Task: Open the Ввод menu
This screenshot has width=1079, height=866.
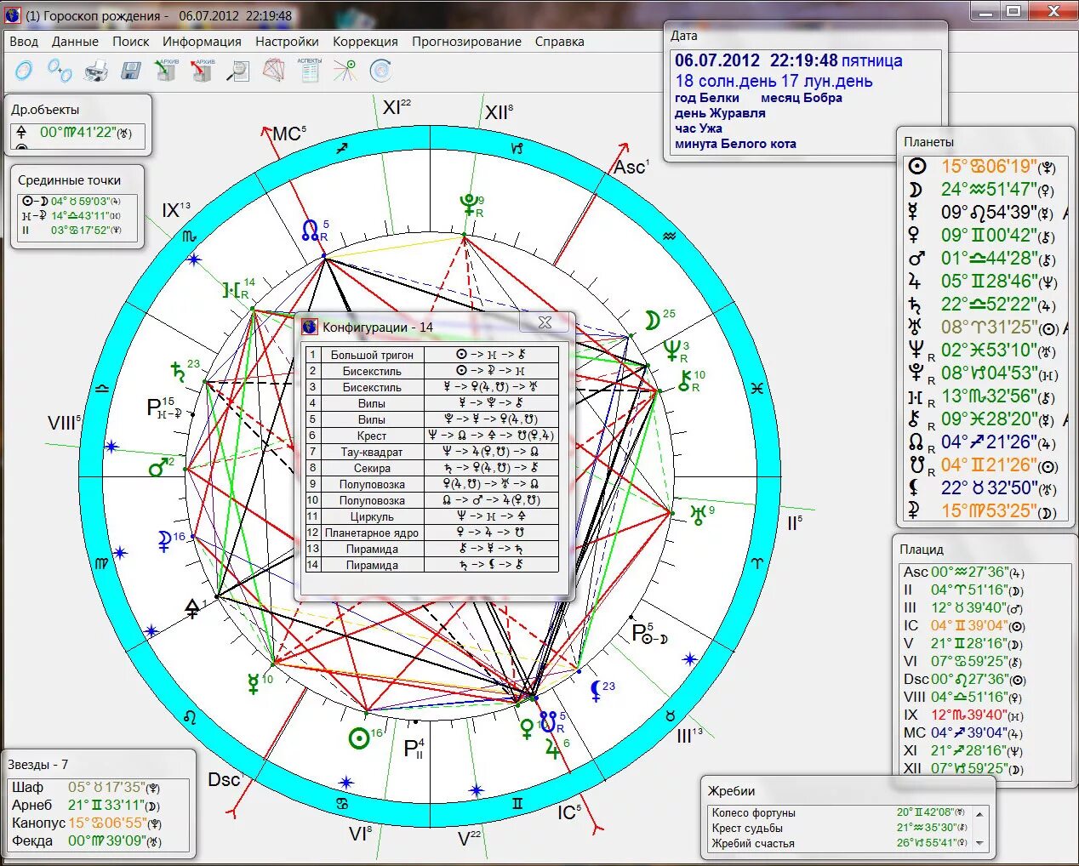Action: click(24, 41)
